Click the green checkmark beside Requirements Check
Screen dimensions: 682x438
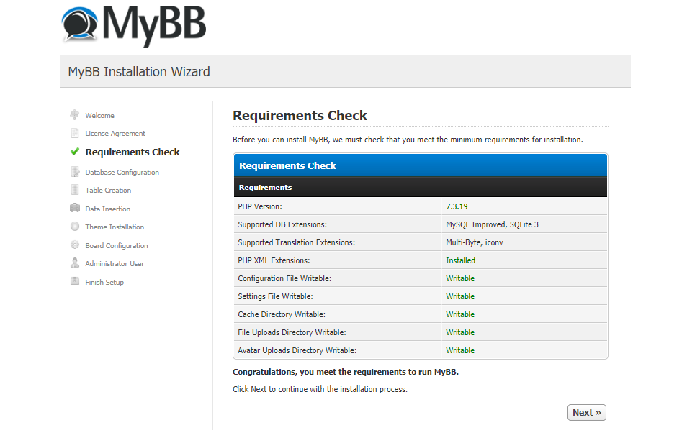pos(75,152)
